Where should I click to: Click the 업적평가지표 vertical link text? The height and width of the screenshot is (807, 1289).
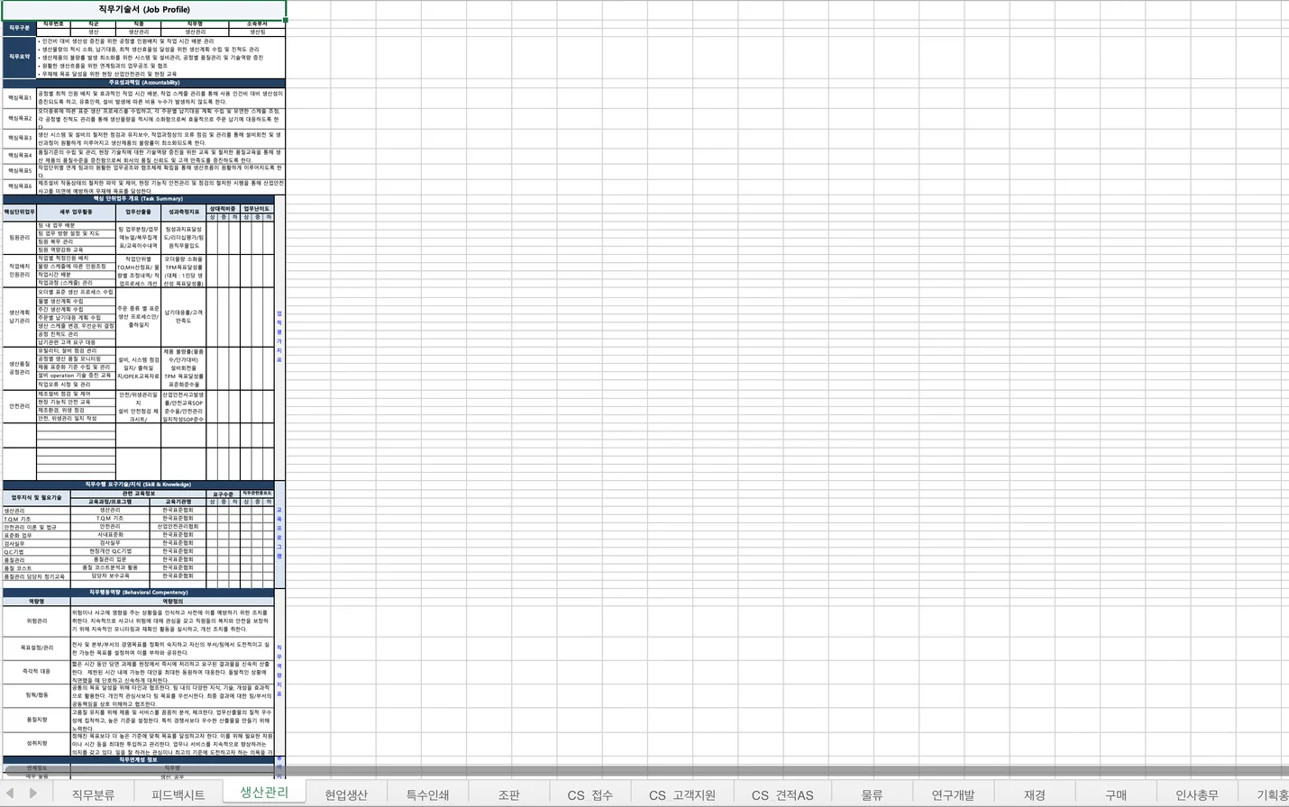coord(279,337)
